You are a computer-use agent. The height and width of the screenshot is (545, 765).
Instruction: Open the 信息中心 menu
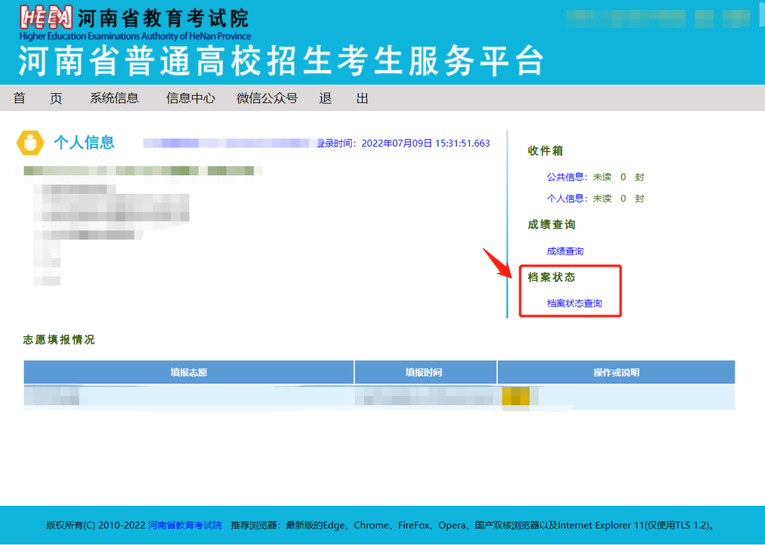coord(190,98)
